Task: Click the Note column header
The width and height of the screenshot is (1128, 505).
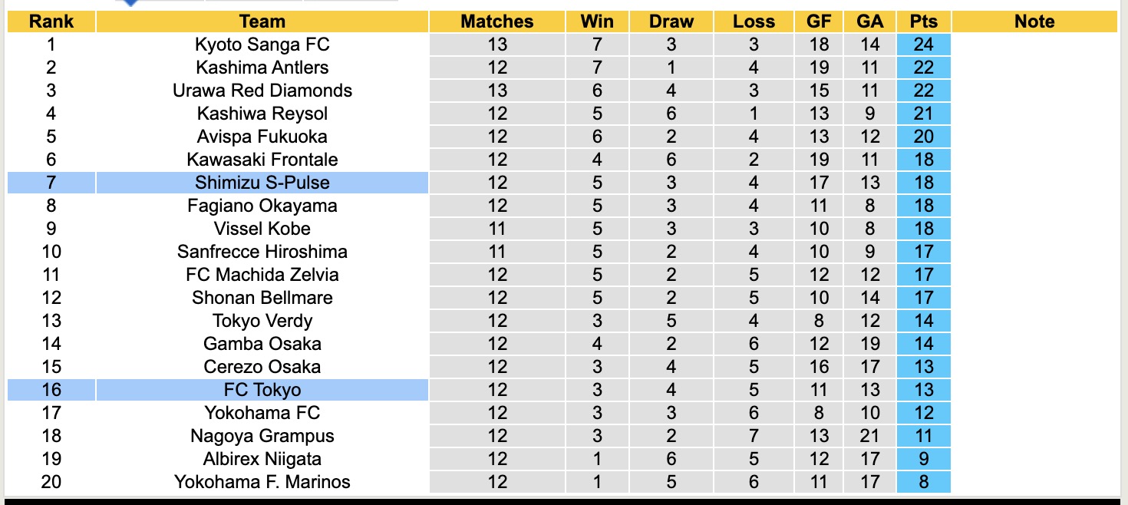Action: 1034,21
